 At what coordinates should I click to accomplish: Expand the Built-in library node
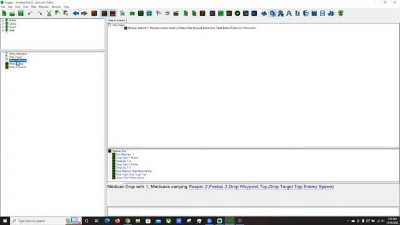[x=3, y=21]
